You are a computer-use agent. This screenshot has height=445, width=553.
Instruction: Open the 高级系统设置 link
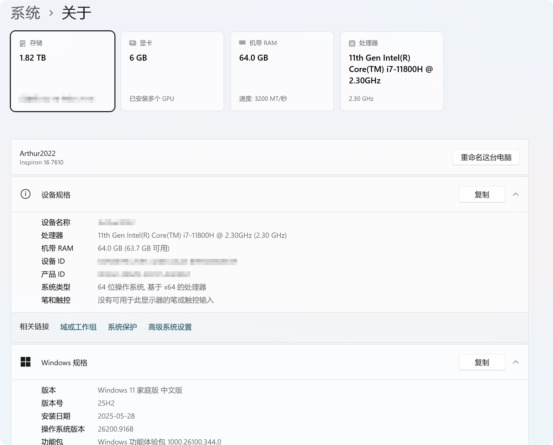(x=170, y=327)
